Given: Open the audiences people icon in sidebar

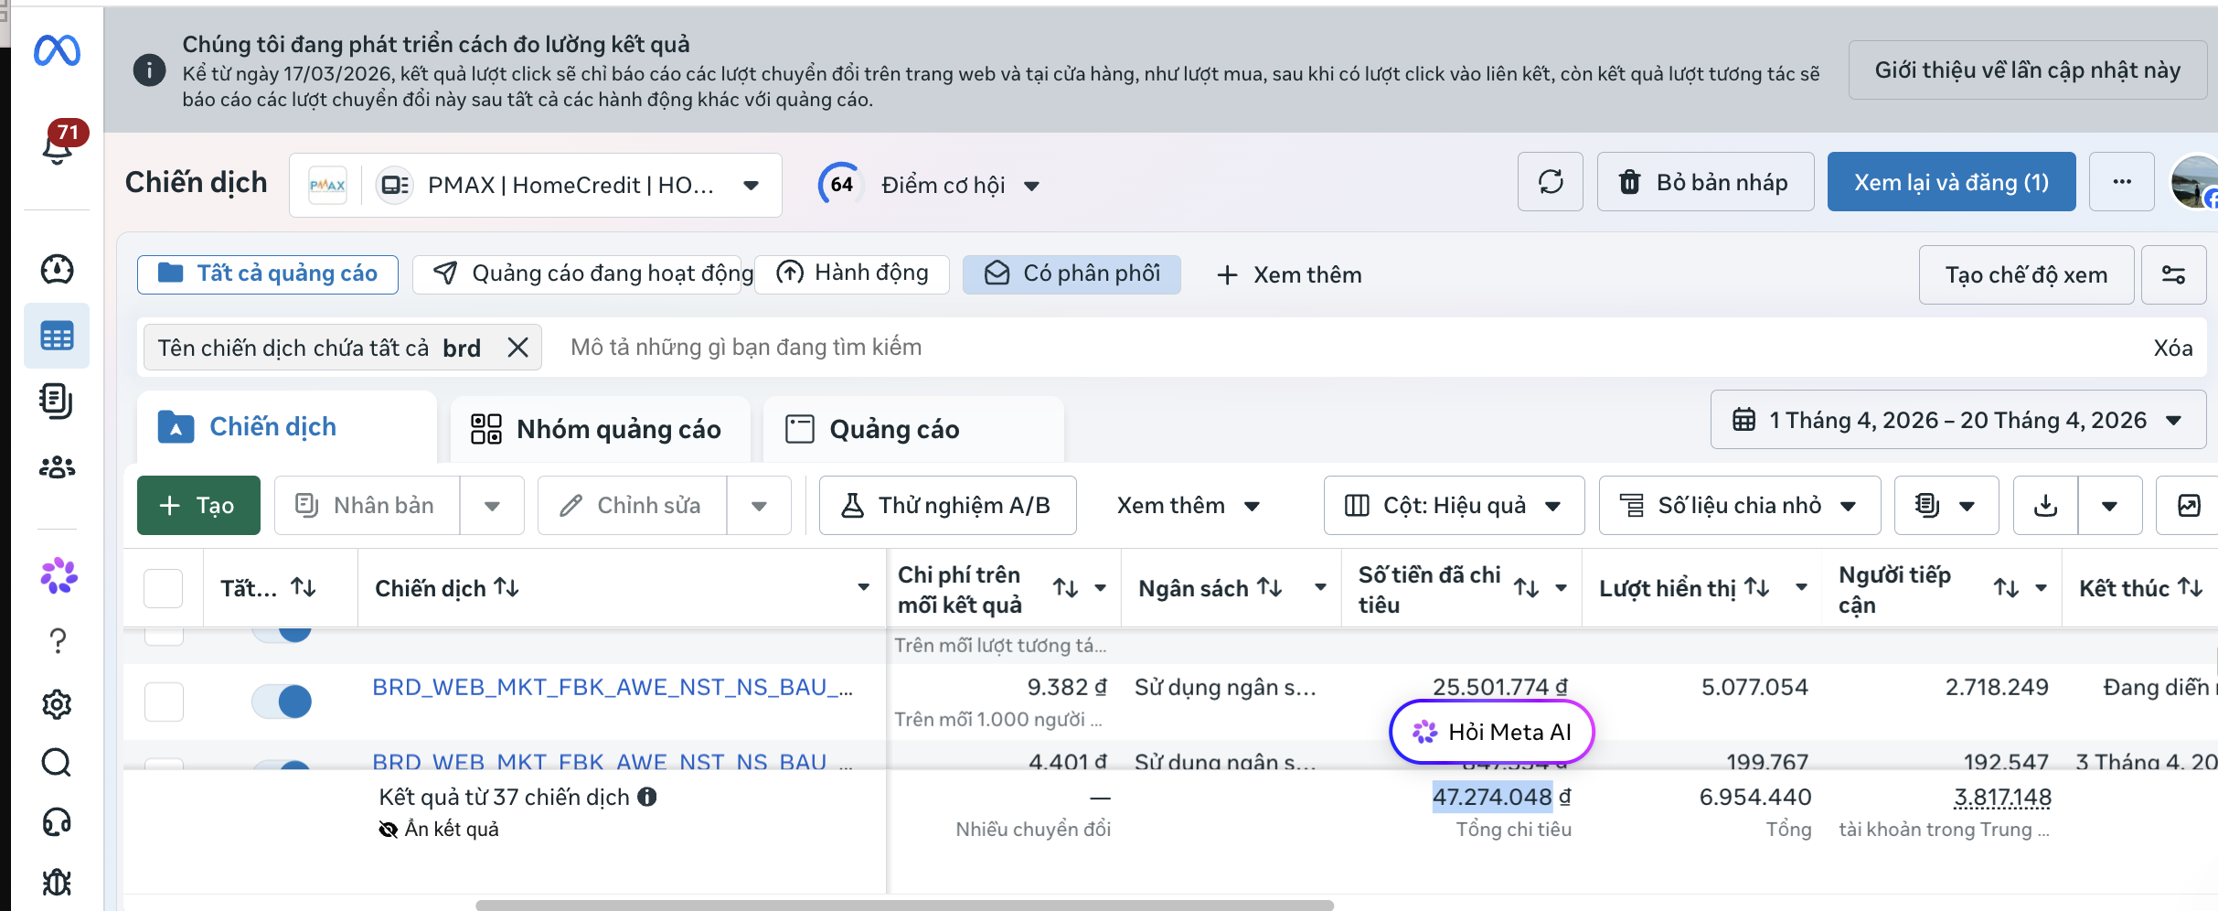Looking at the screenshot, I should [x=57, y=467].
